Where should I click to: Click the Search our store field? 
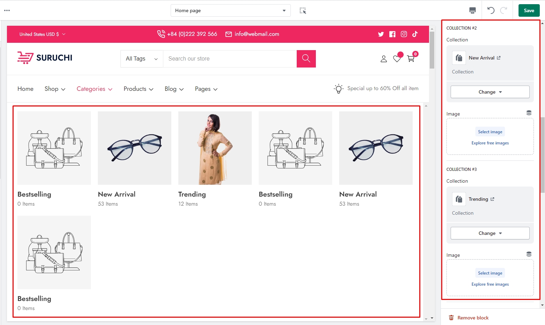[x=230, y=59]
